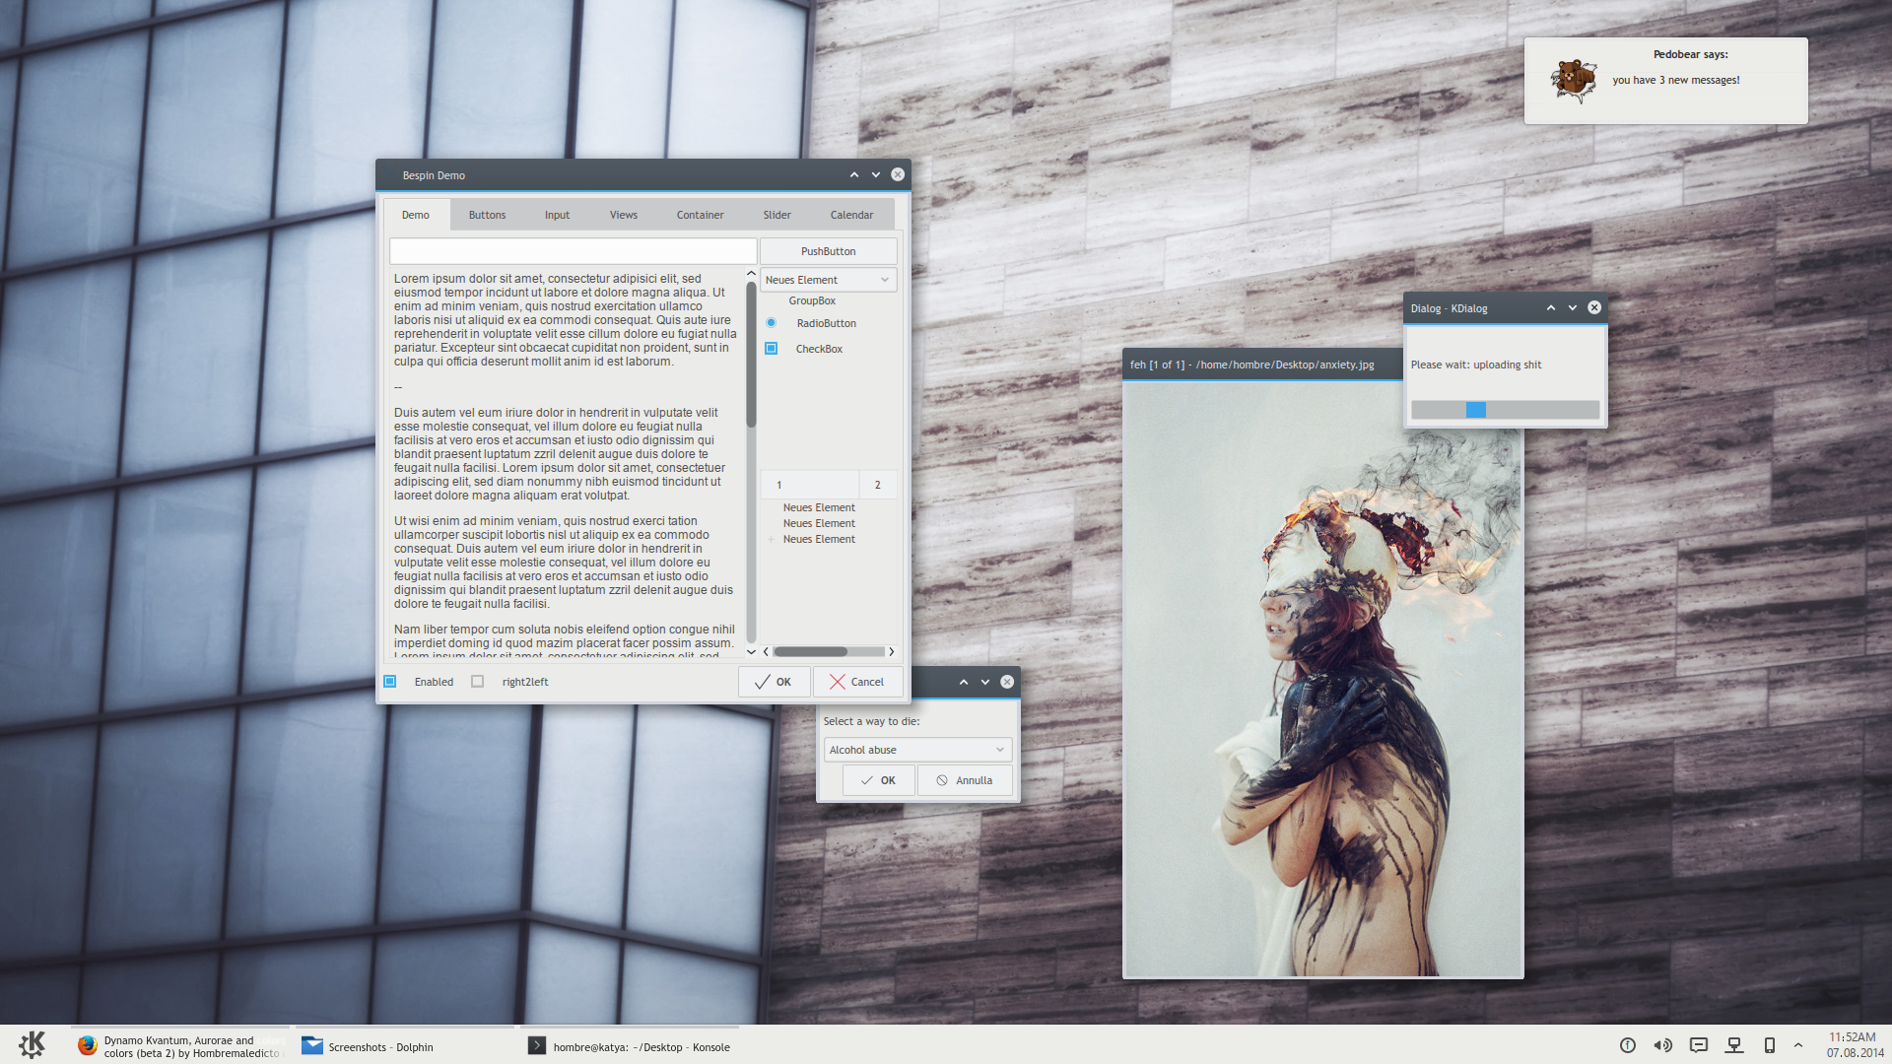Screen dimensions: 1892x1064
Task: Click the Annulla button
Action: 965,780
